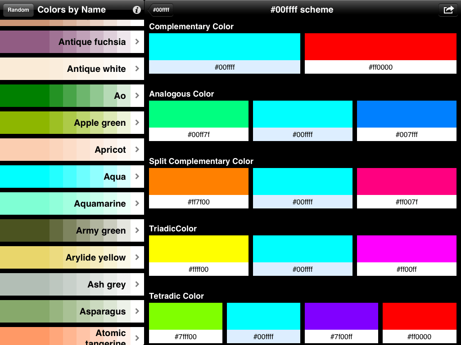This screenshot has height=345, width=461.
Task: Select the green #7fff00 tetradic swatch
Action: [185, 315]
